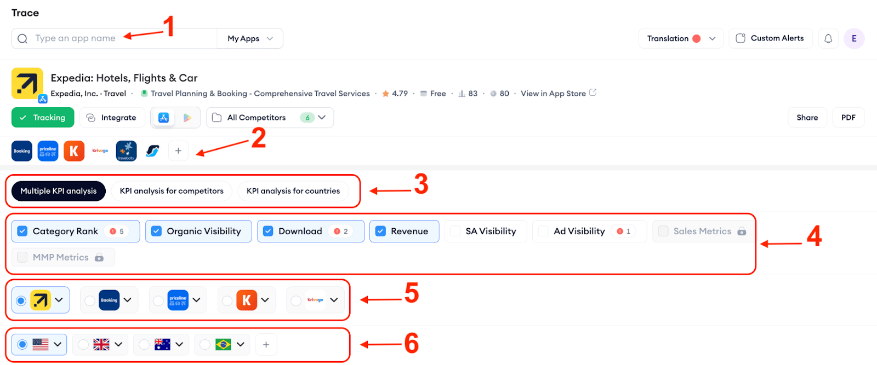Screen dimensions: 877x365
Task: Click the Ad Visibility alert badge 1
Action: pos(624,231)
